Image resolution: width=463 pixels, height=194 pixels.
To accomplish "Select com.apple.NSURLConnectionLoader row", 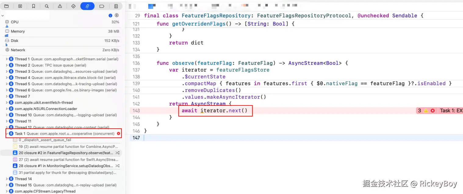I will click(x=62, y=109).
